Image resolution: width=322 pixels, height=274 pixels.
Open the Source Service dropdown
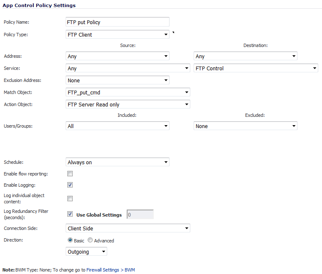point(128,68)
